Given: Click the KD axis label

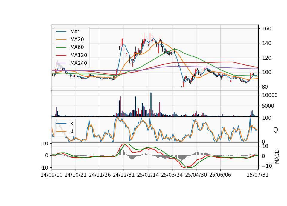Looking at the screenshot, I should (276, 130).
